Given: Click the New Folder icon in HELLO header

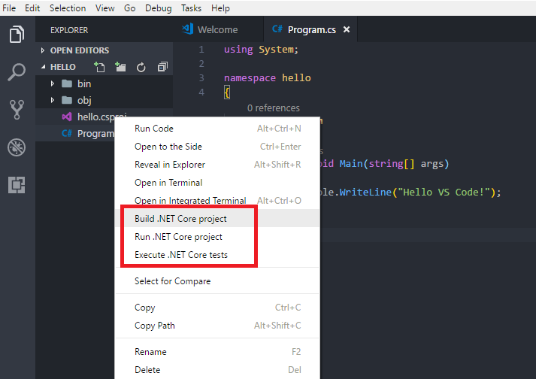Looking at the screenshot, I should click(120, 67).
